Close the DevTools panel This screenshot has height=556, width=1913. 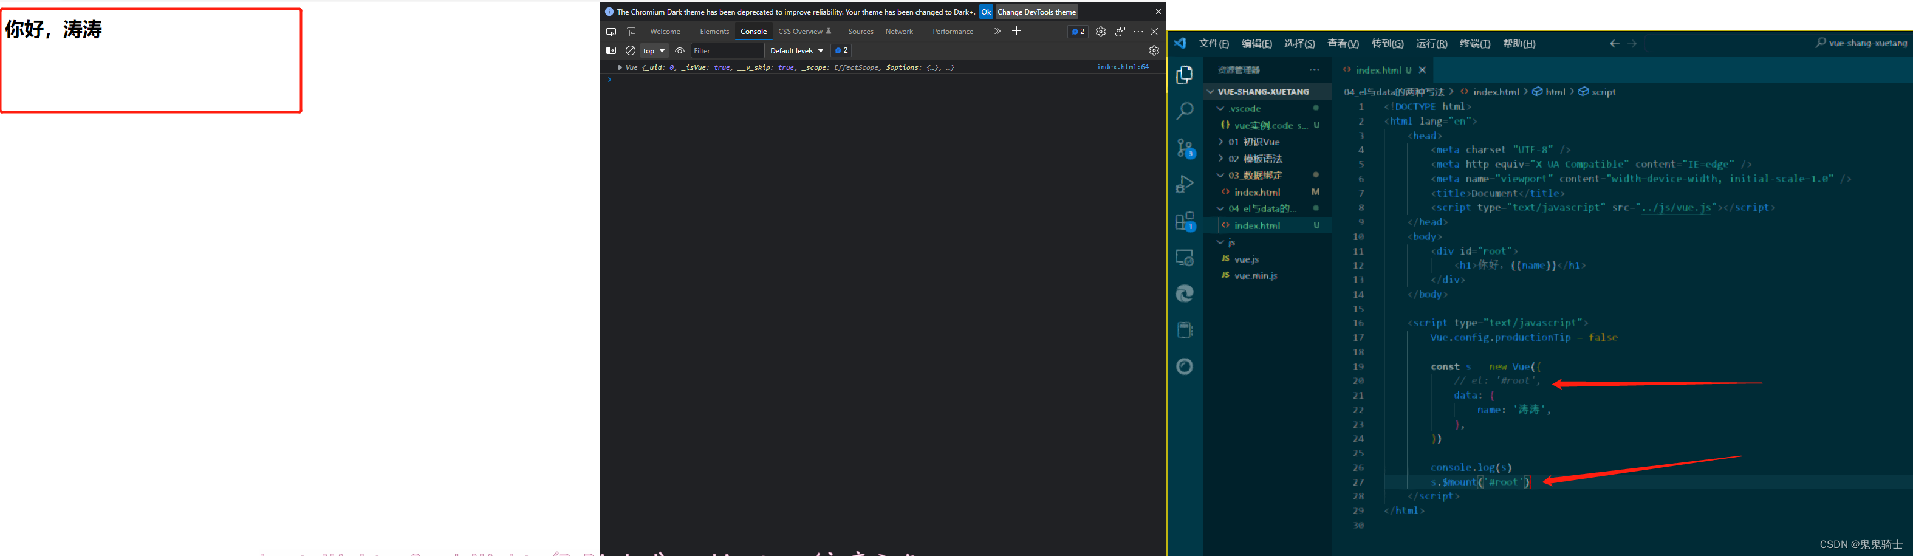(1154, 31)
